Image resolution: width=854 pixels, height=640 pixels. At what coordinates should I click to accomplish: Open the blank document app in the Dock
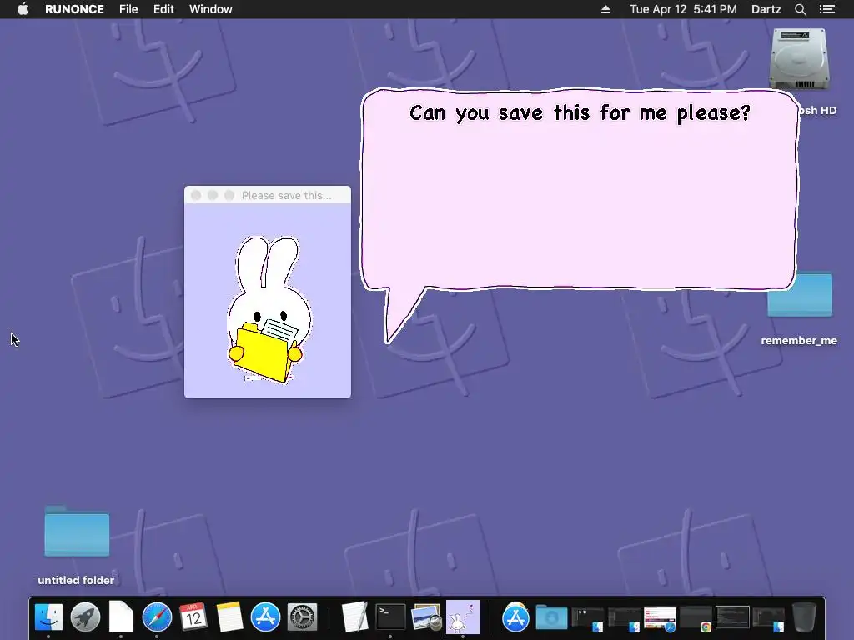coord(121,617)
